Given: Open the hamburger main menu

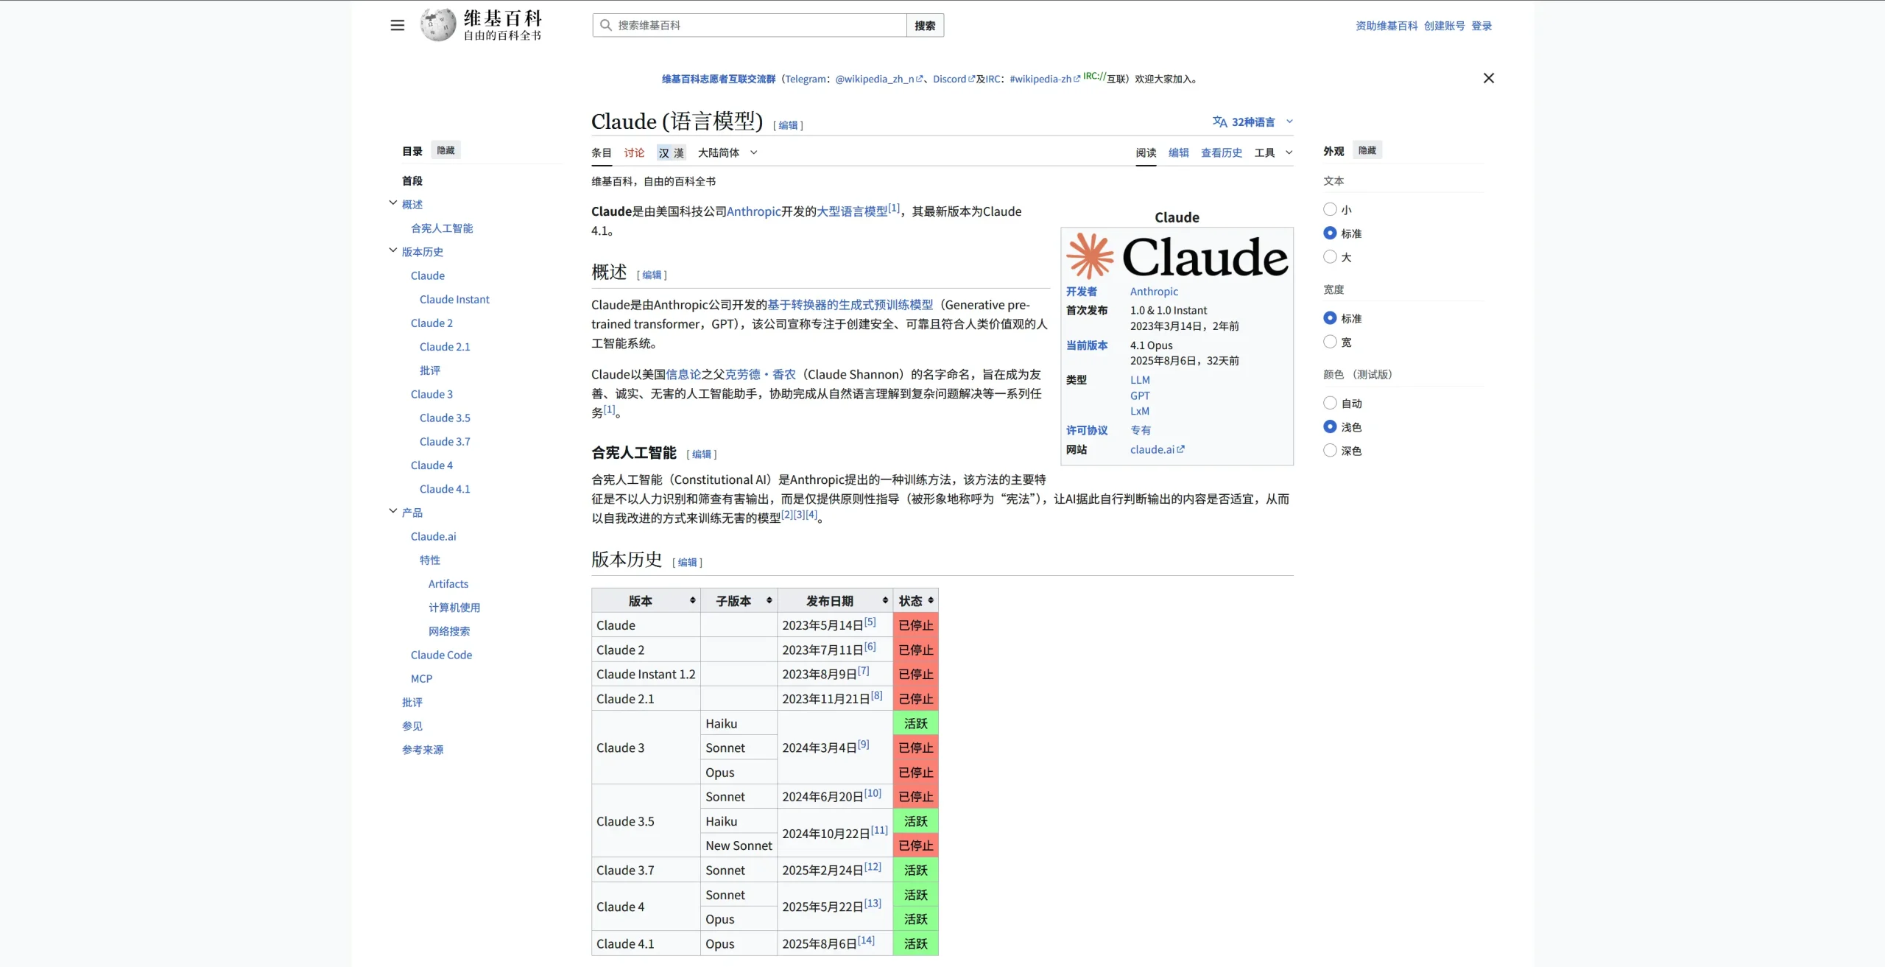Looking at the screenshot, I should [x=397, y=25].
